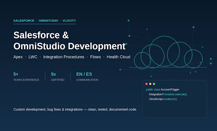Select the OMNISTUDIO tag text
This screenshot has width=217, height=131.
(48, 20)
